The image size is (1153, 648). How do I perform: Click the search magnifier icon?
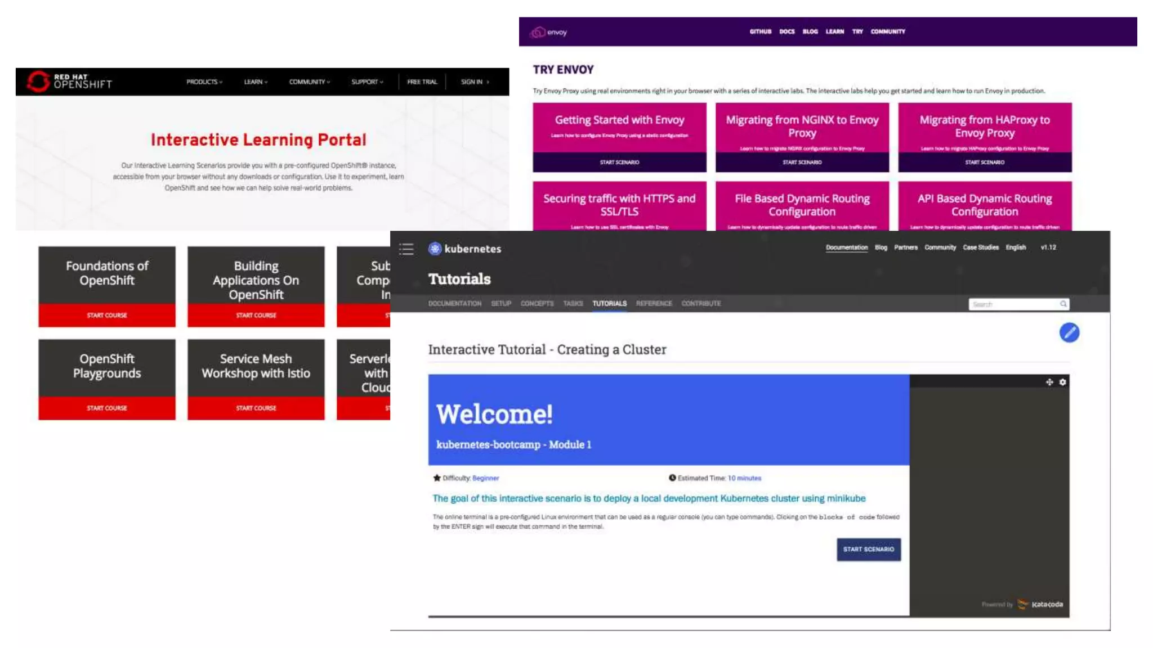coord(1063,304)
